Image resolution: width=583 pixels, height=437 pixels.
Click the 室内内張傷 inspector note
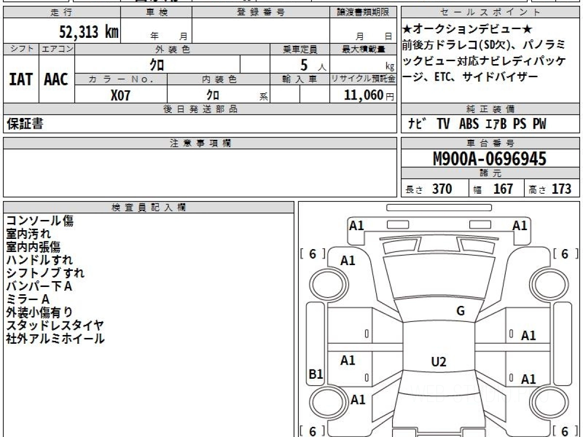pos(34,247)
